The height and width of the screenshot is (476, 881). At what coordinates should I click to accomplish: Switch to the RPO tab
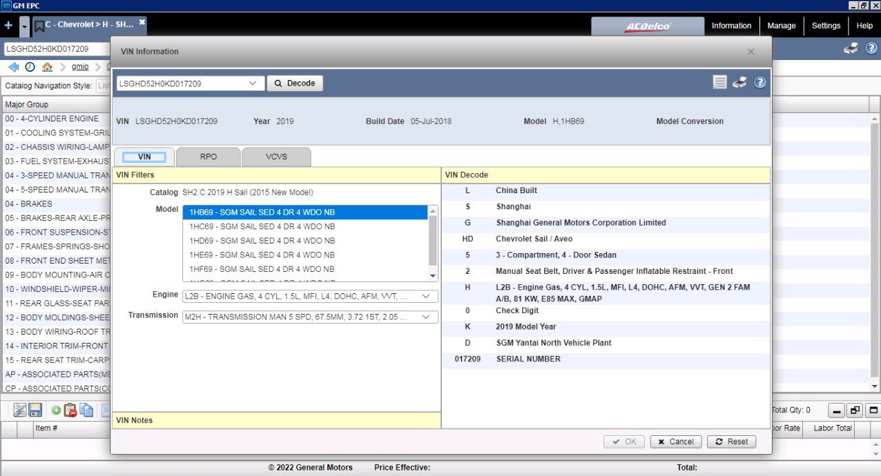tap(208, 157)
